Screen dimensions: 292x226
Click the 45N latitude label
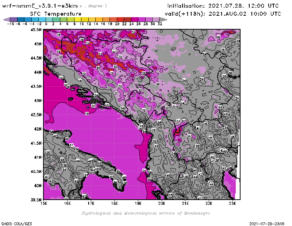click(38, 44)
